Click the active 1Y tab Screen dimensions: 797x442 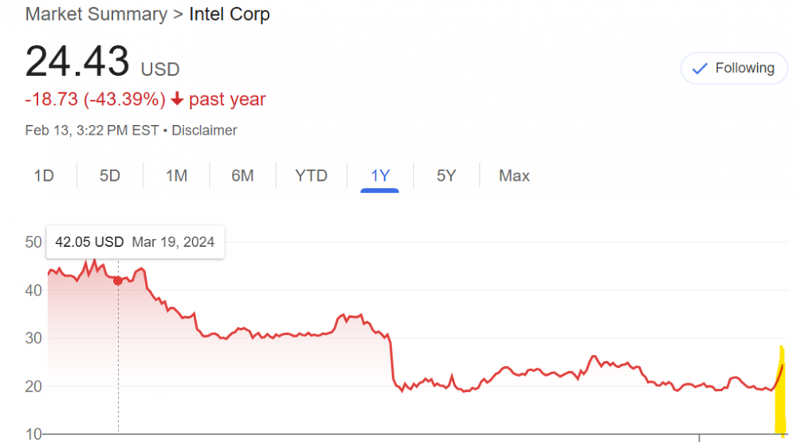coord(380,175)
